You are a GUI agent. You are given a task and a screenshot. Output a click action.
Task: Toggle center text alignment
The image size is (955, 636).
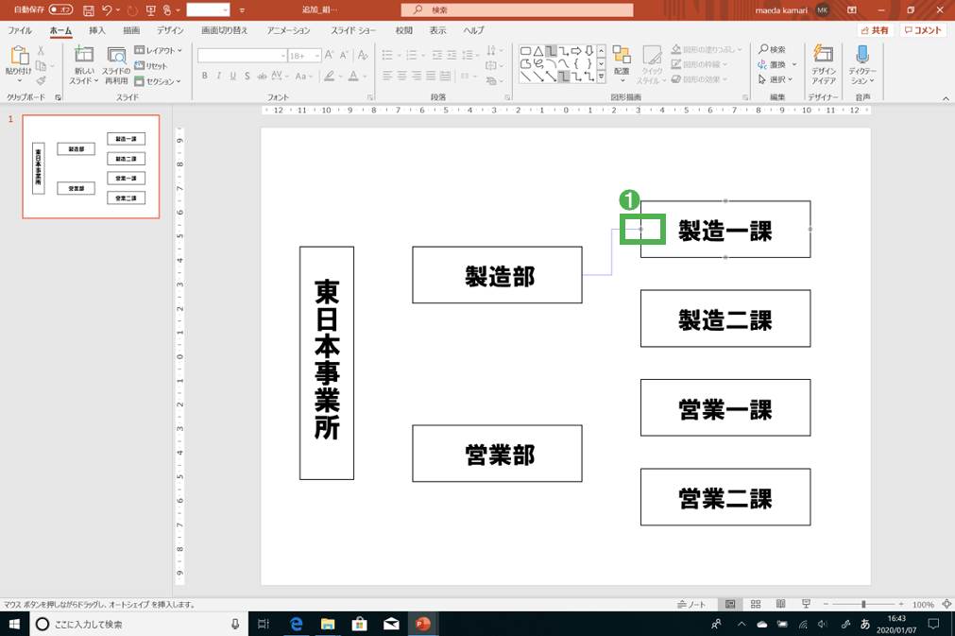coord(402,77)
